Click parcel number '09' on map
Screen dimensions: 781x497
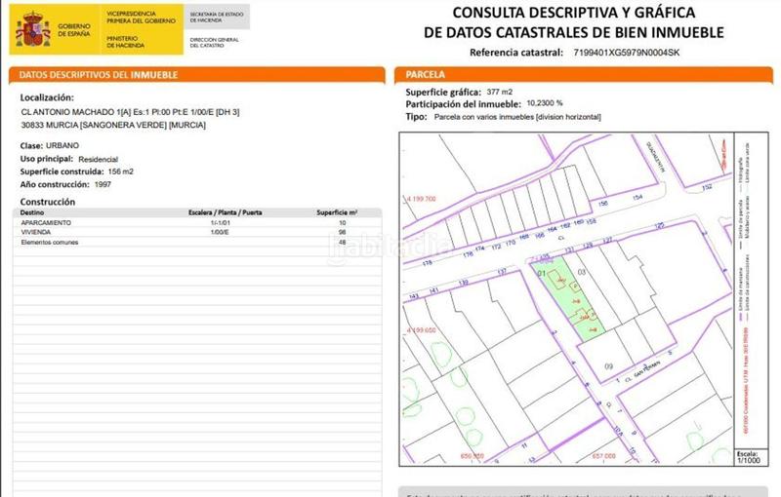[608, 366]
